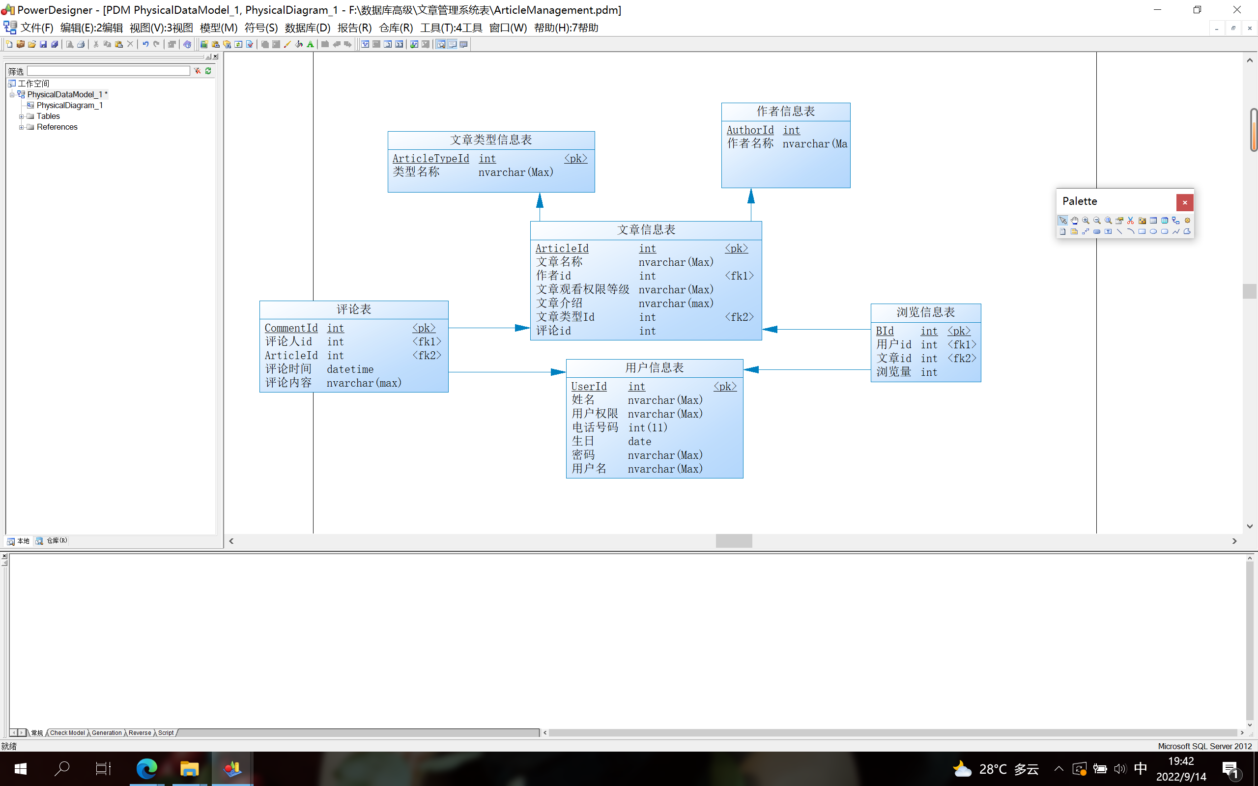1258x786 pixels.
Task: Toggle the browser view toolbar button
Action: click(x=441, y=44)
